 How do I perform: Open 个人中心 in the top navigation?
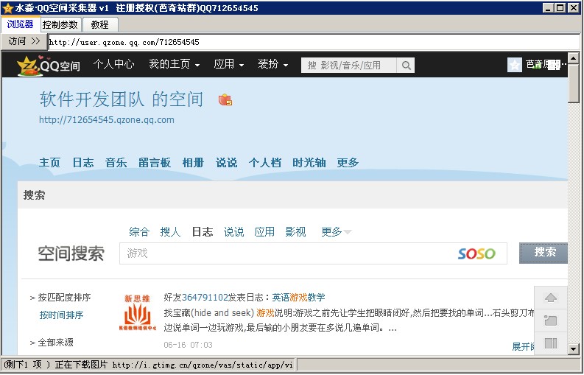click(x=113, y=64)
